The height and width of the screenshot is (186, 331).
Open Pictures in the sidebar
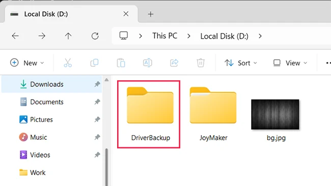[51, 119]
